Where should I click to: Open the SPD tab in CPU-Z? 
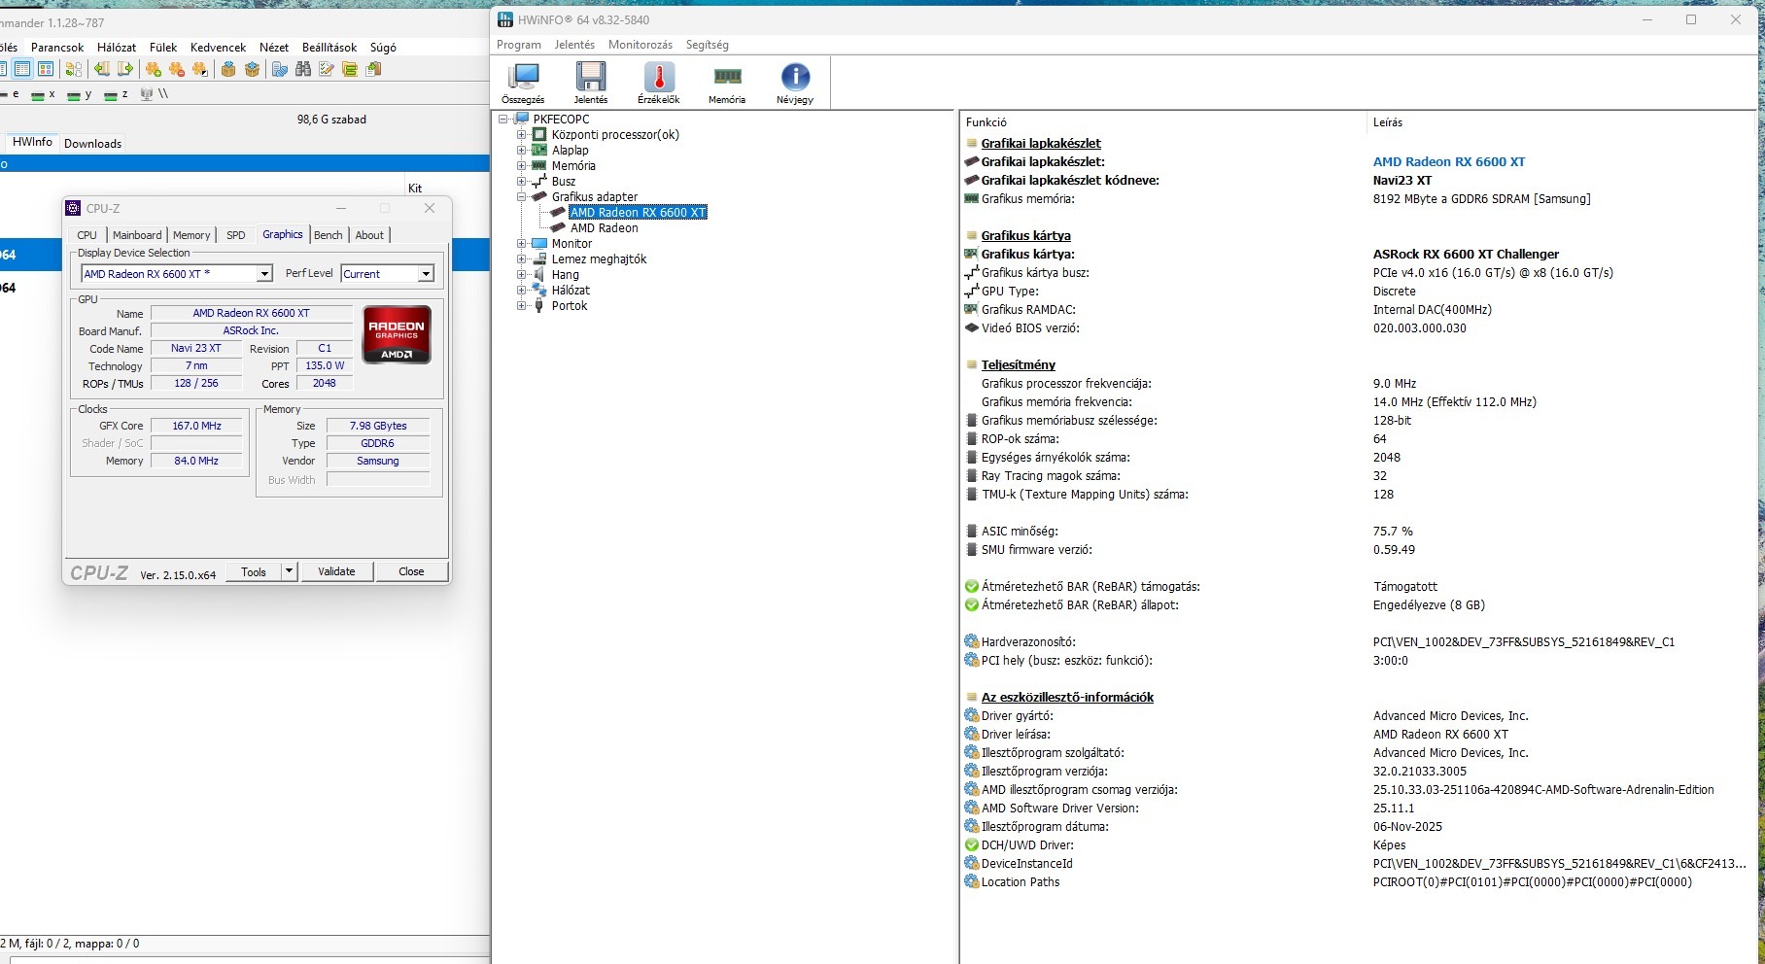point(236,235)
